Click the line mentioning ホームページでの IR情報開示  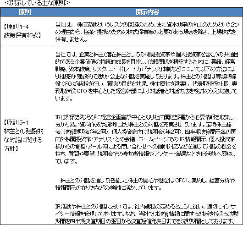tap(145, 139)
